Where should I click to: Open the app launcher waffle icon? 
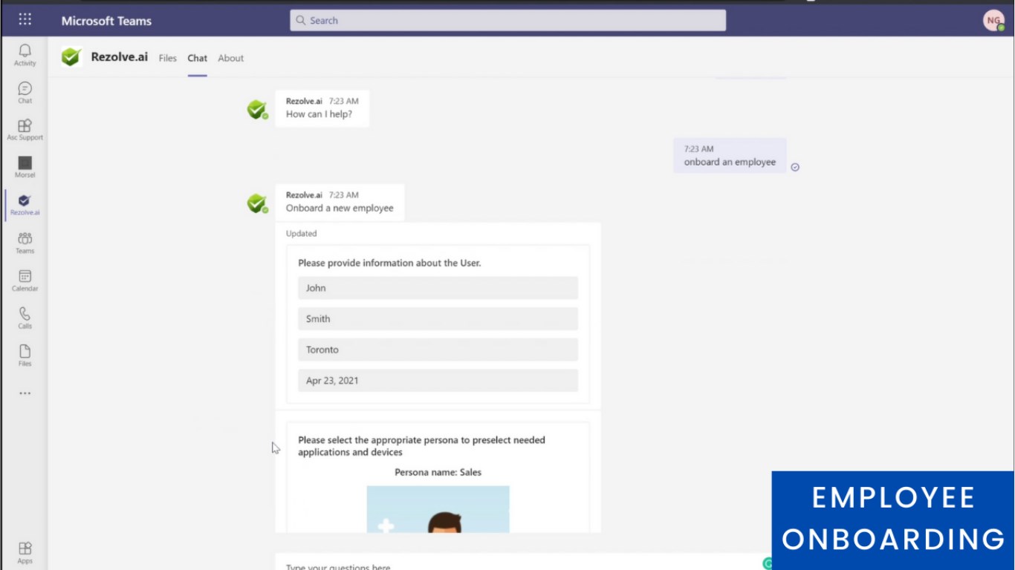click(x=25, y=19)
